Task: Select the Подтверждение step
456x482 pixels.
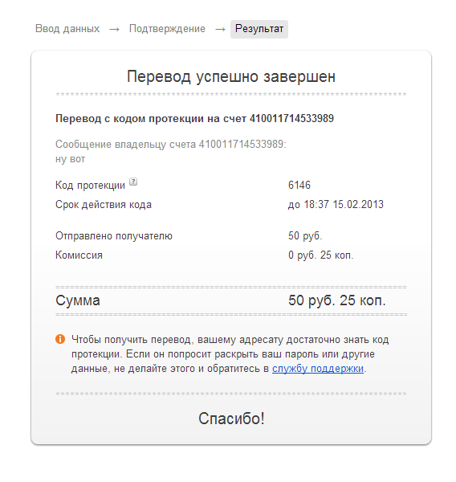Action: [167, 29]
